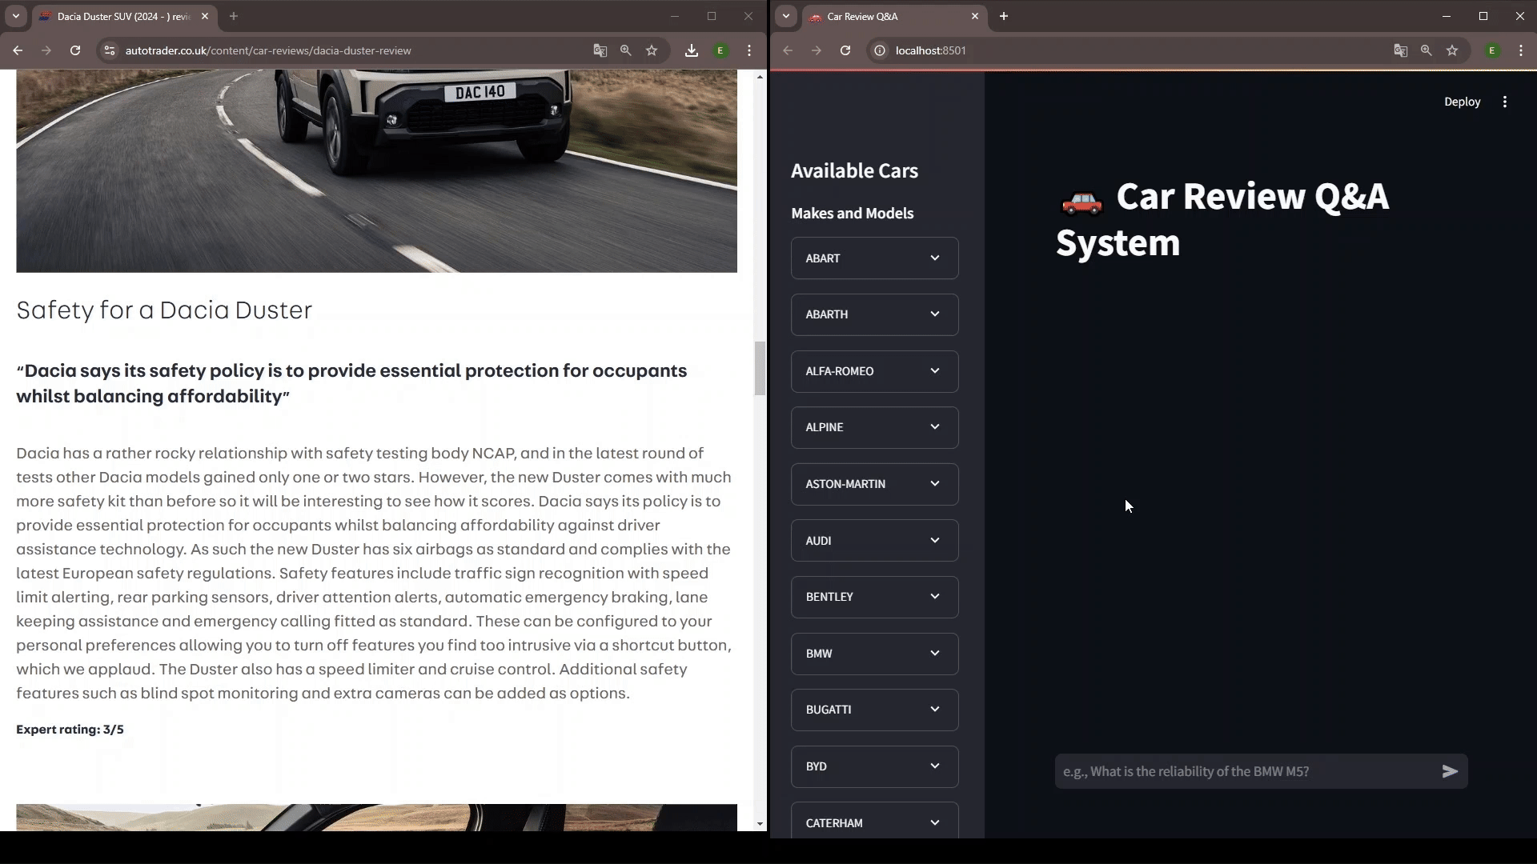Open the Chrome menu in the Autotrader window
This screenshot has width=1537, height=864.
[x=749, y=50]
